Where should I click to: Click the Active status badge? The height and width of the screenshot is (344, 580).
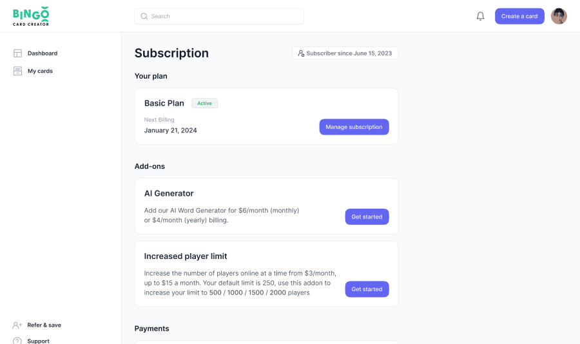pos(204,103)
